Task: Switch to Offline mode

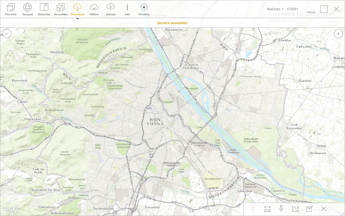Action: (94, 9)
